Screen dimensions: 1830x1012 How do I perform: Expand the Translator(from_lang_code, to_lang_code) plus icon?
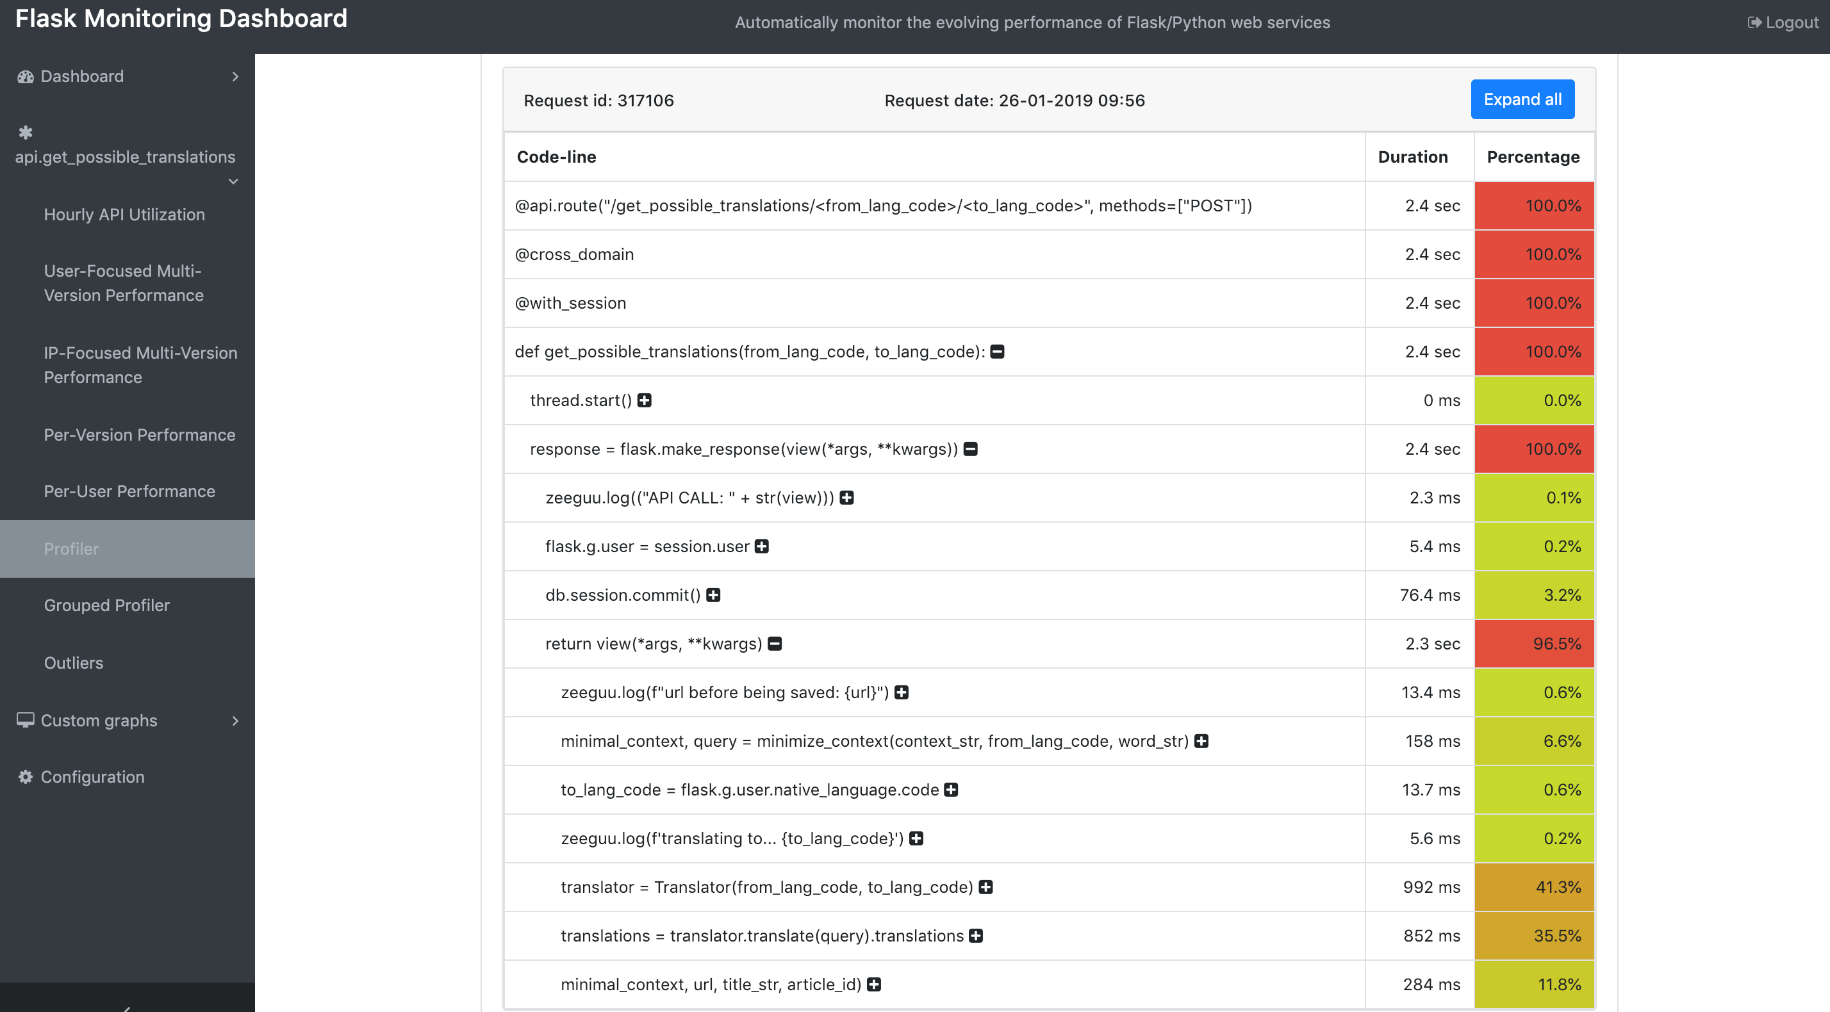pos(985,887)
